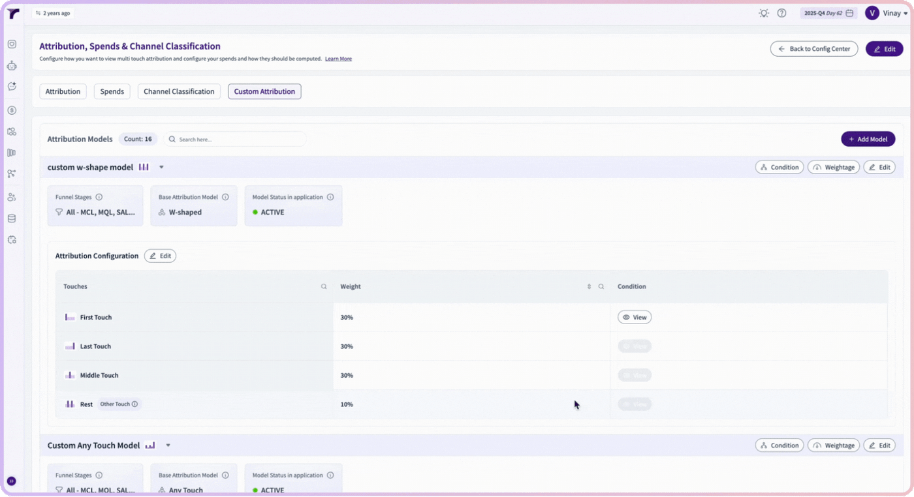Click the attribution models search field
This screenshot has width=914, height=497.
pos(235,139)
